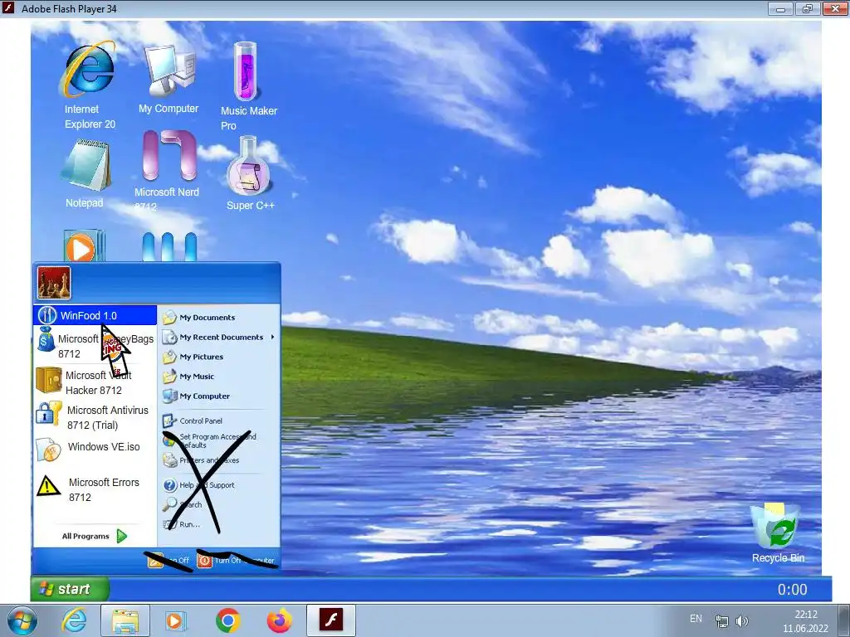Open My Computer desktop icon
Image resolution: width=850 pixels, height=637 pixels.
point(169,79)
